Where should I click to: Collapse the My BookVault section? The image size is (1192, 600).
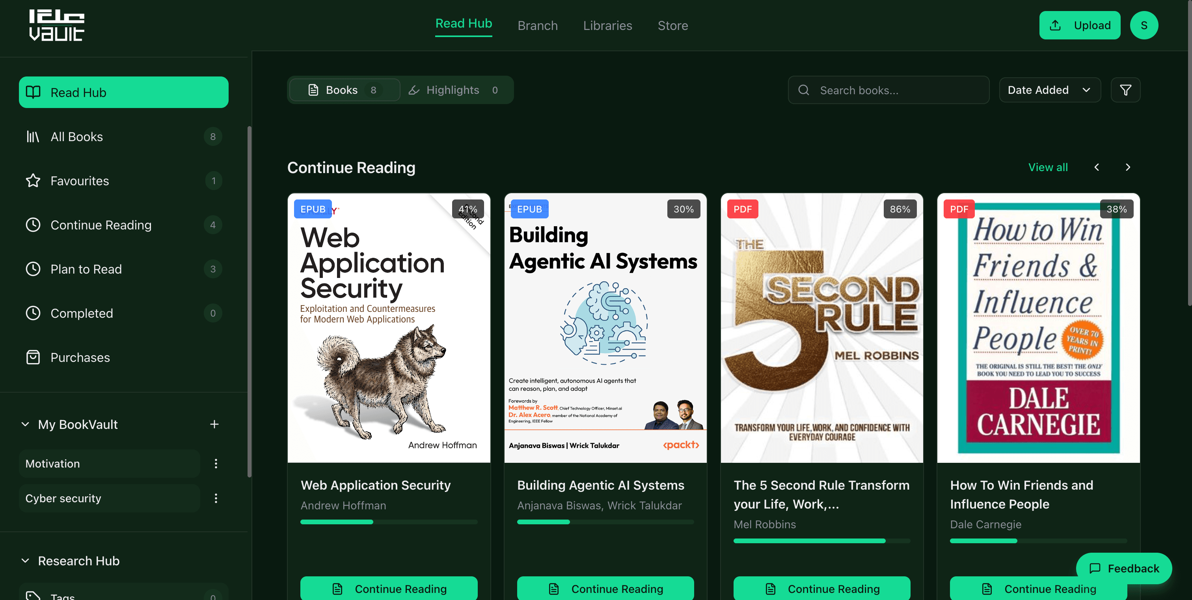click(26, 424)
